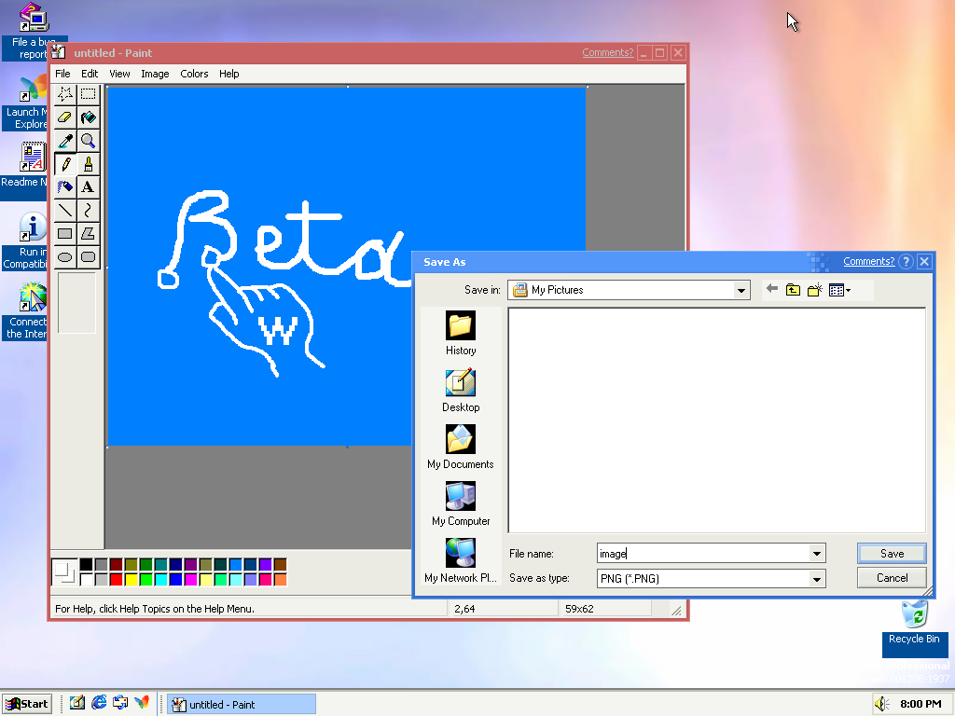Open the Image menu
Image resolution: width=955 pixels, height=716 pixels.
(155, 74)
